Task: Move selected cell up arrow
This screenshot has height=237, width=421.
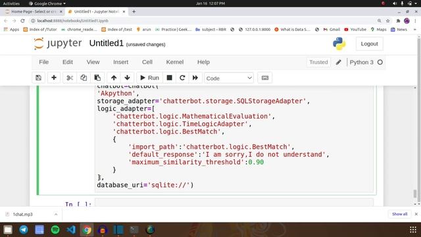Action: pyautogui.click(x=114, y=78)
